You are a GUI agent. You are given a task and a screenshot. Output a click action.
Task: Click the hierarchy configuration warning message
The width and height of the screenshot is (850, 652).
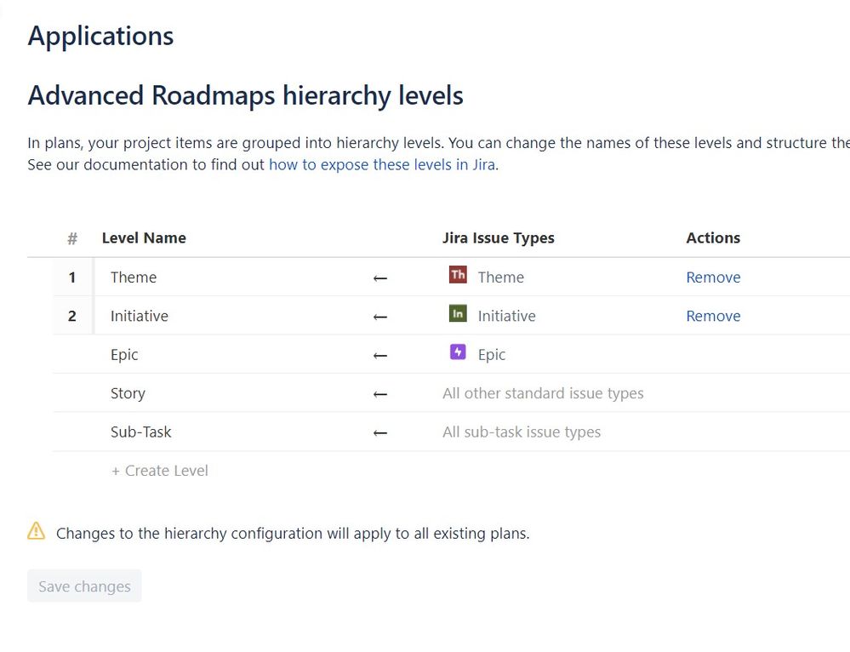tap(293, 533)
